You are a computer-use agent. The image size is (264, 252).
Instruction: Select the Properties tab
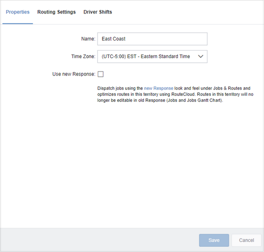tap(18, 12)
